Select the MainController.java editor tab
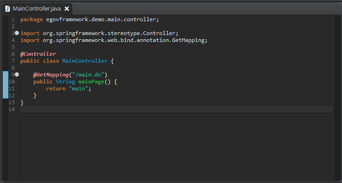Viewport: 342px width, 183px height. coord(36,9)
